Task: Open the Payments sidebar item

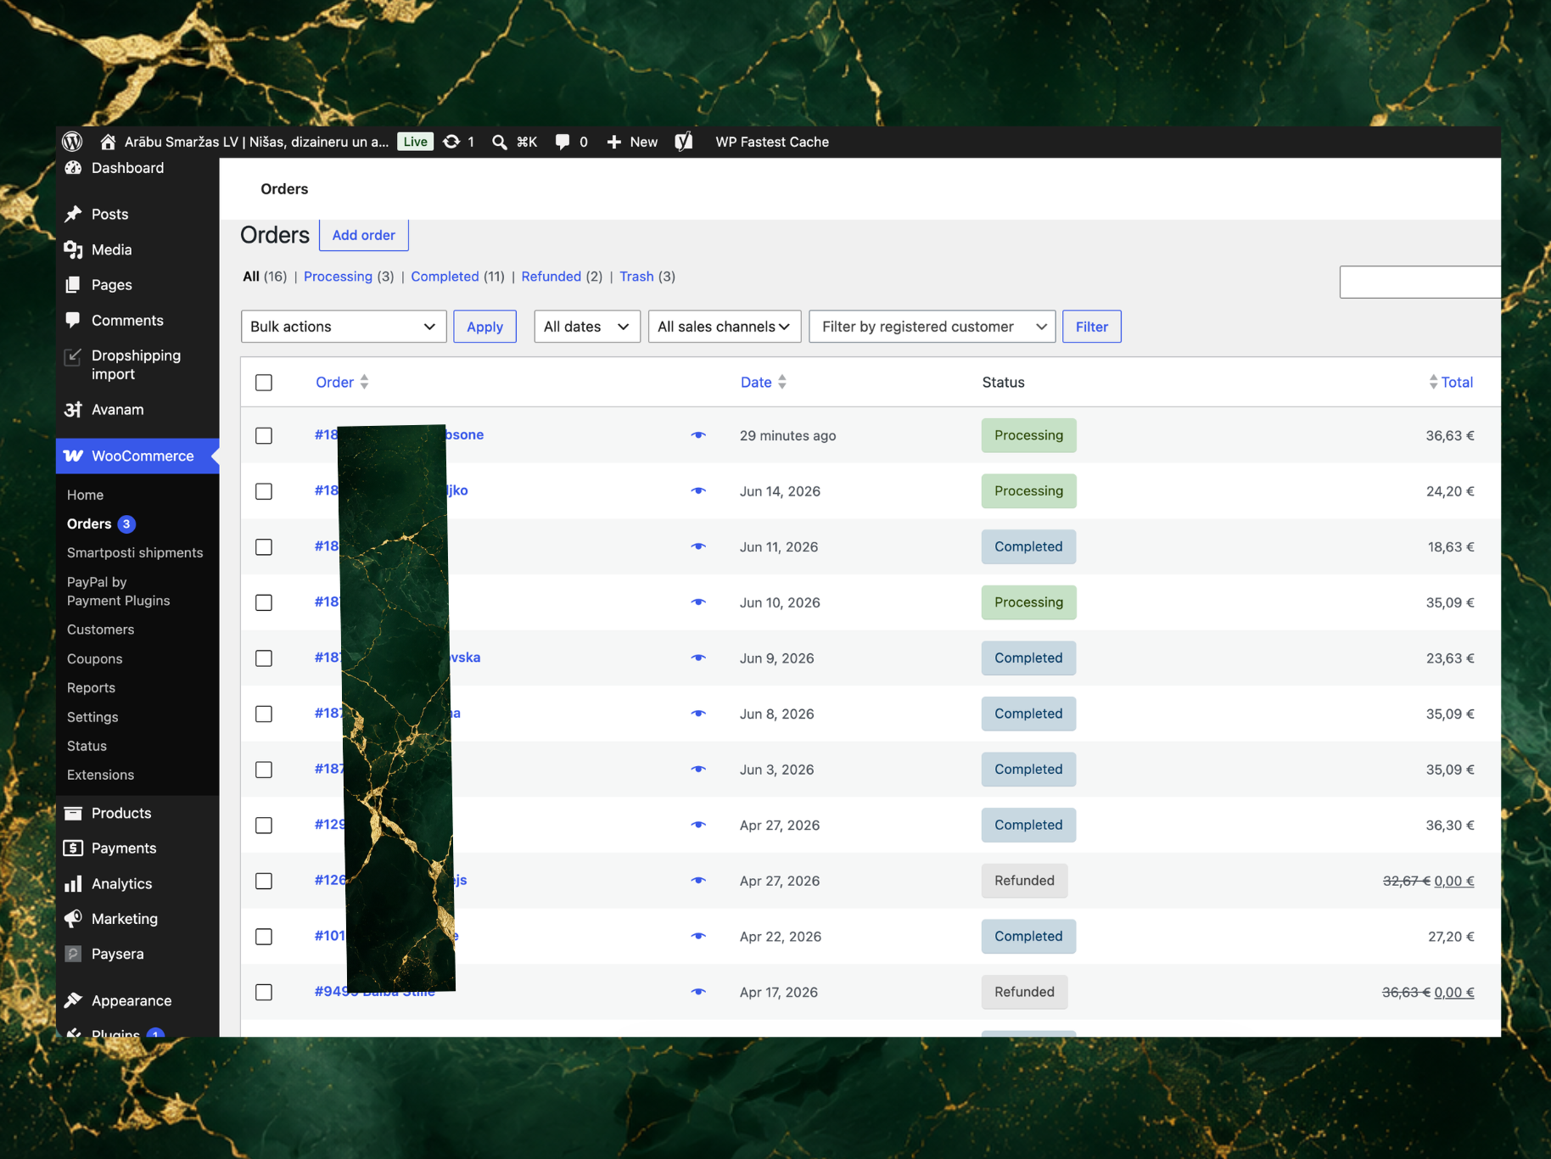Action: point(124,848)
